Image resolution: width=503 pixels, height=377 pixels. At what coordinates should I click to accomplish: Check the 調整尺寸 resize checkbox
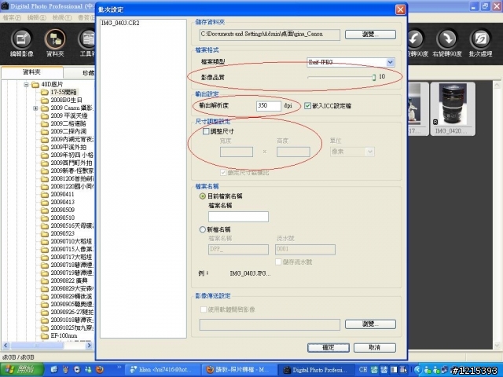(x=206, y=131)
